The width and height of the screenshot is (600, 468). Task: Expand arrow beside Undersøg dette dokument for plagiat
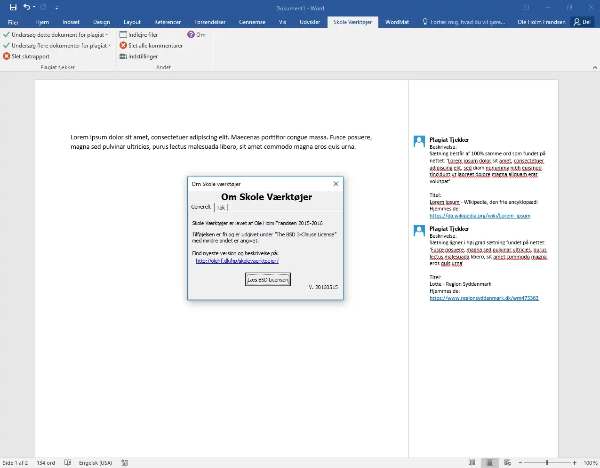point(107,35)
